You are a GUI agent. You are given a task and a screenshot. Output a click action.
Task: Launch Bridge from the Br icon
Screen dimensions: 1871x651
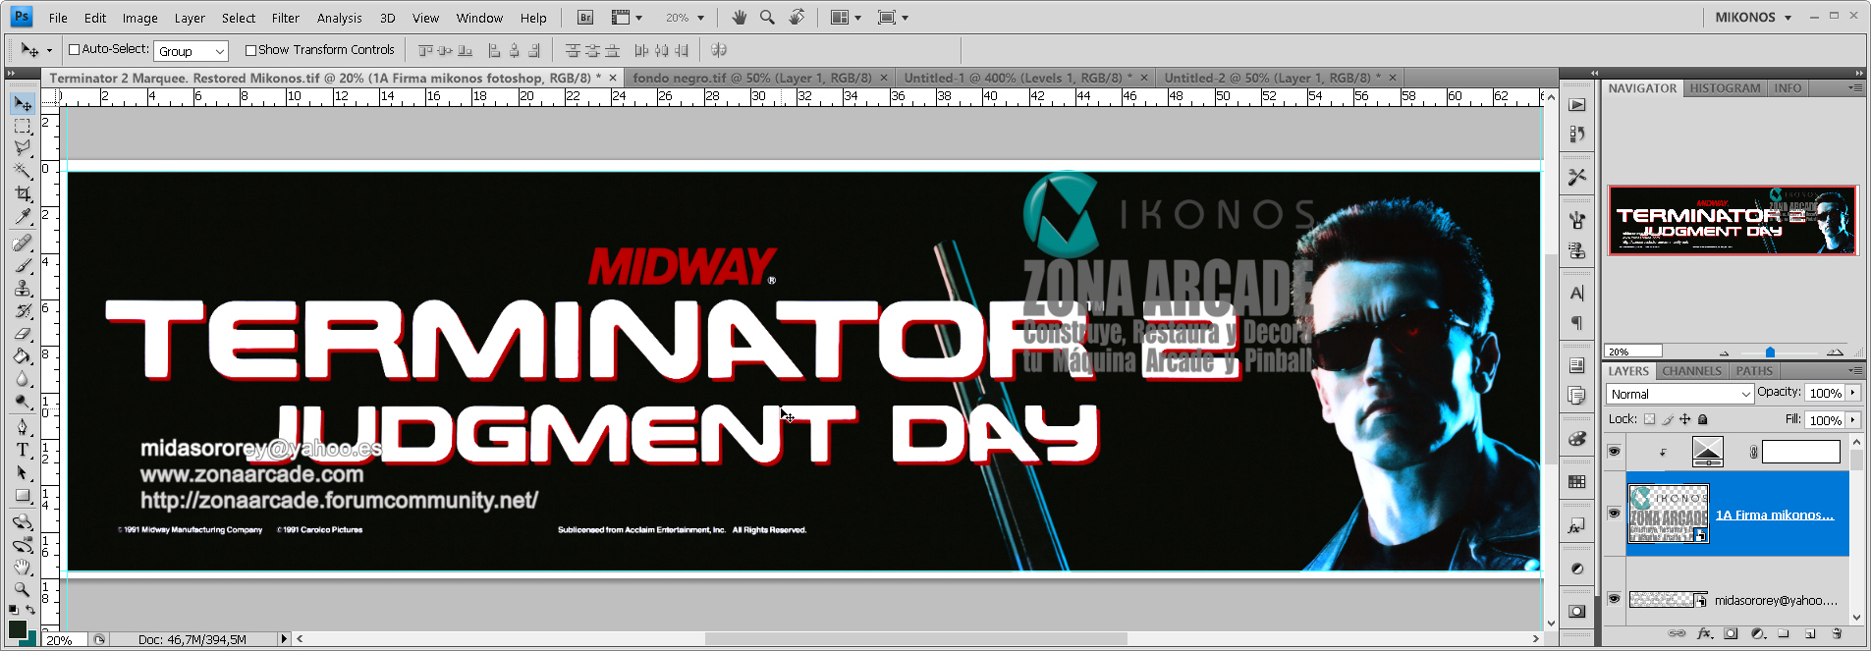[x=585, y=18]
